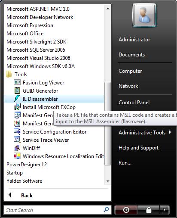Expand Microsoft Visual Studio 2008 folder
This screenshot has width=177, height=218.
tap(38, 58)
